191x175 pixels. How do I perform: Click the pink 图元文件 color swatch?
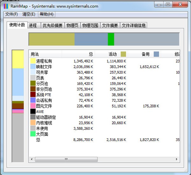click(x=33, y=106)
